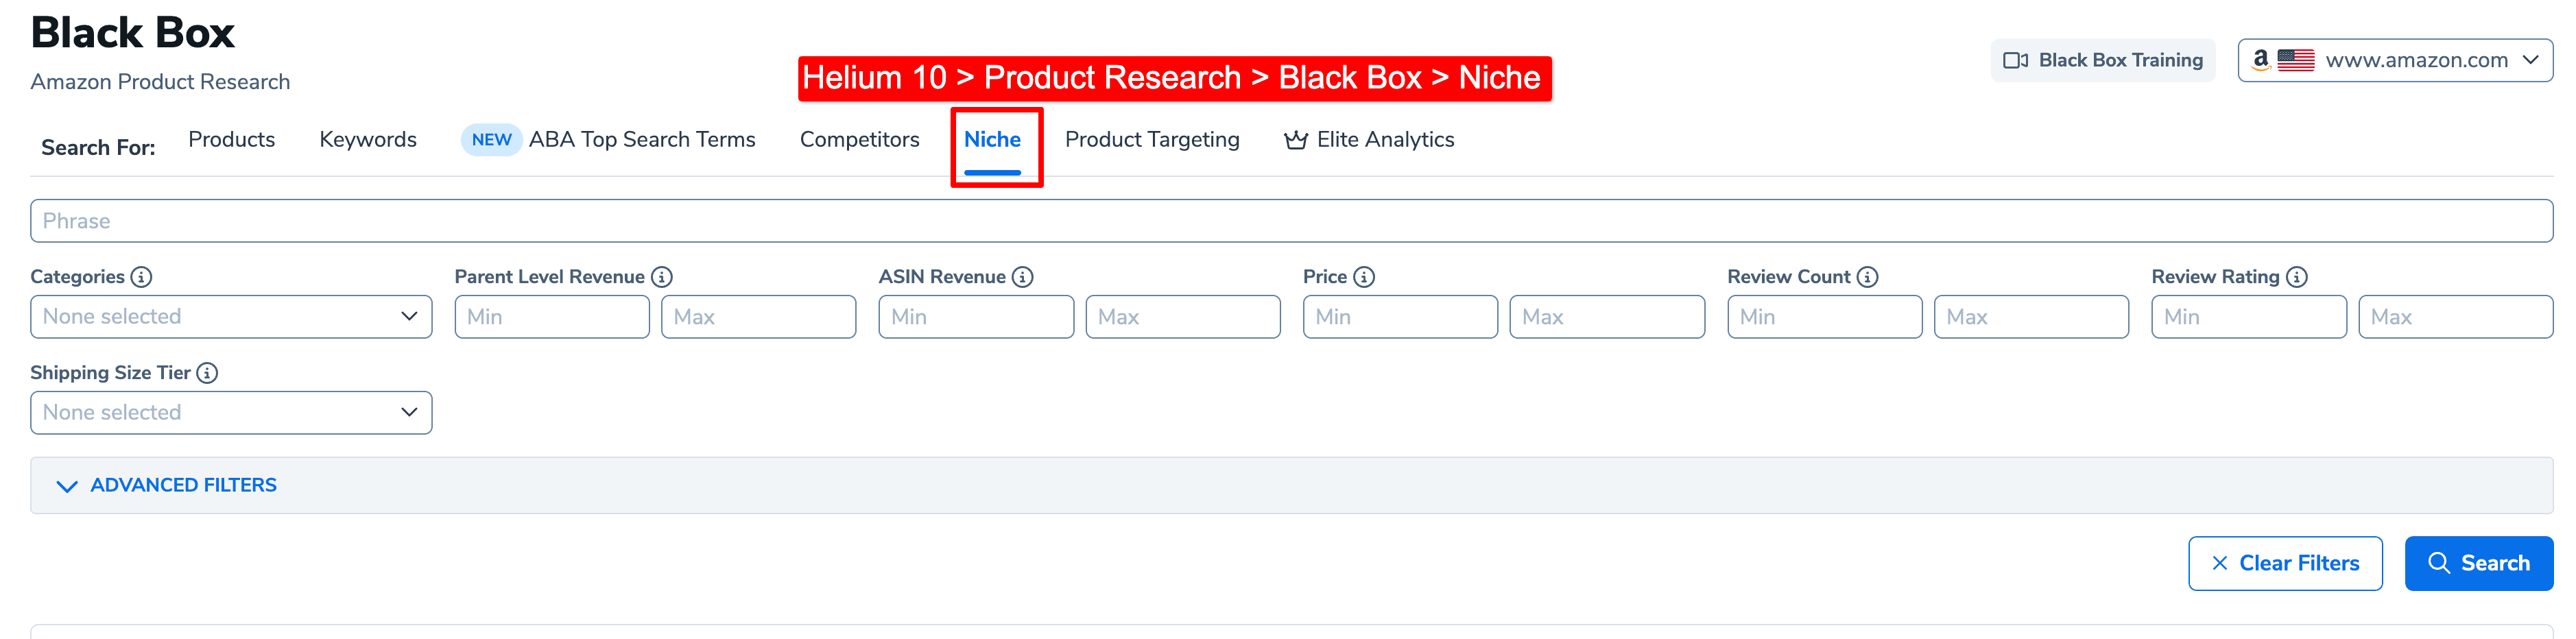Open Black Box Training video

[x=2102, y=60]
